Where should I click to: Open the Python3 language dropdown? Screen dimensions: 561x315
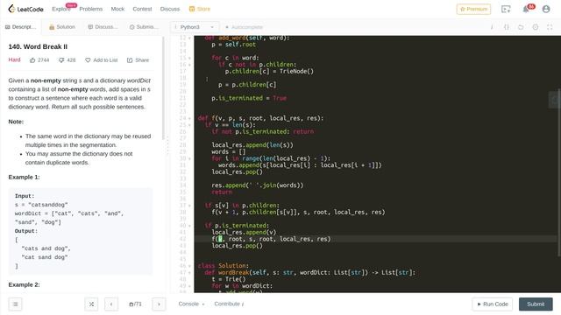tap(195, 27)
